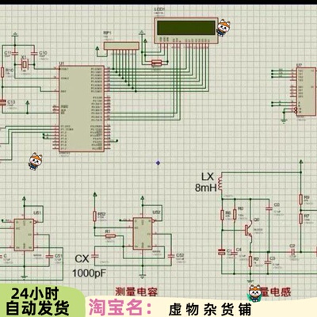Select electrolytic capacitor C13
The width and height of the screenshot is (317, 317).
[2, 102]
